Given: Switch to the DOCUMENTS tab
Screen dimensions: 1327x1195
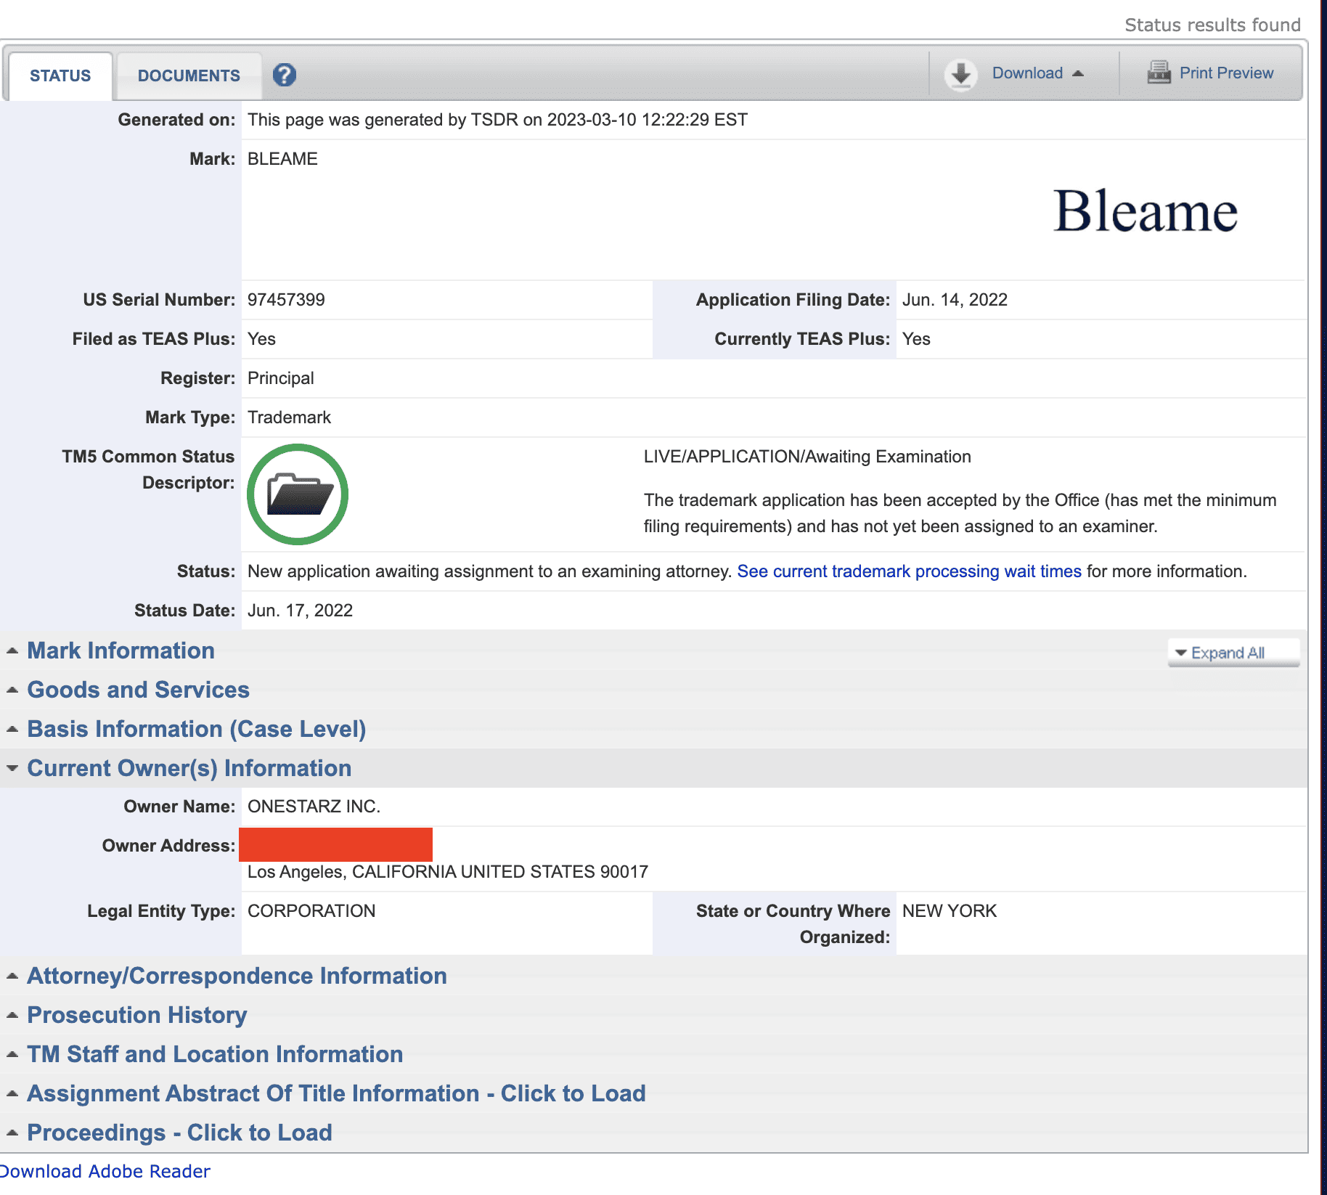Looking at the screenshot, I should pyautogui.click(x=189, y=76).
